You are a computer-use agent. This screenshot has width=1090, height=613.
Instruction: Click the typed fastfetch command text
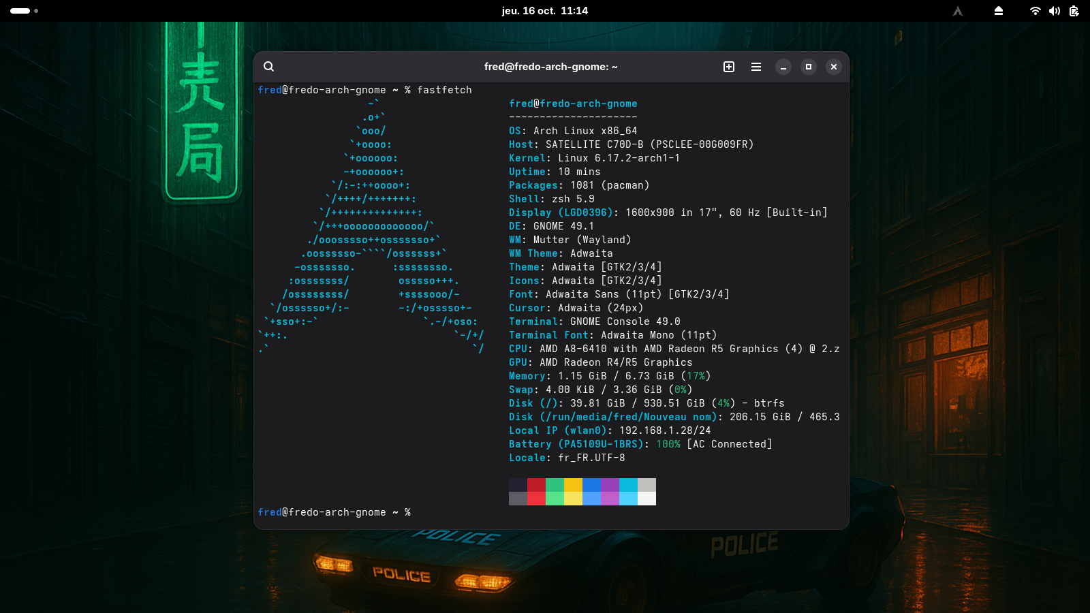click(444, 90)
